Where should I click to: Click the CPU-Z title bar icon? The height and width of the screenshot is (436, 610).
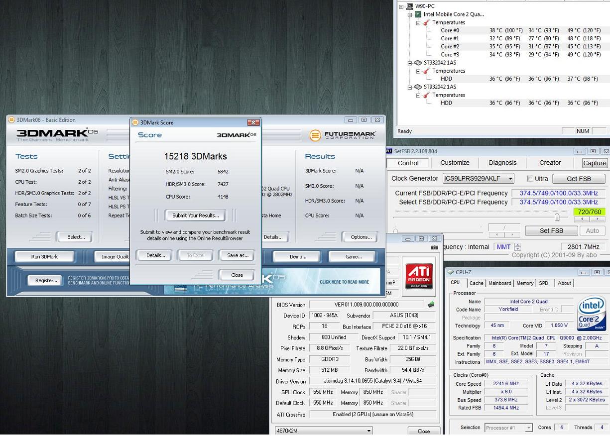tap(451, 272)
